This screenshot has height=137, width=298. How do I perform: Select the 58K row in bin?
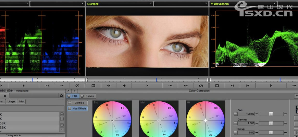[x=29, y=123]
